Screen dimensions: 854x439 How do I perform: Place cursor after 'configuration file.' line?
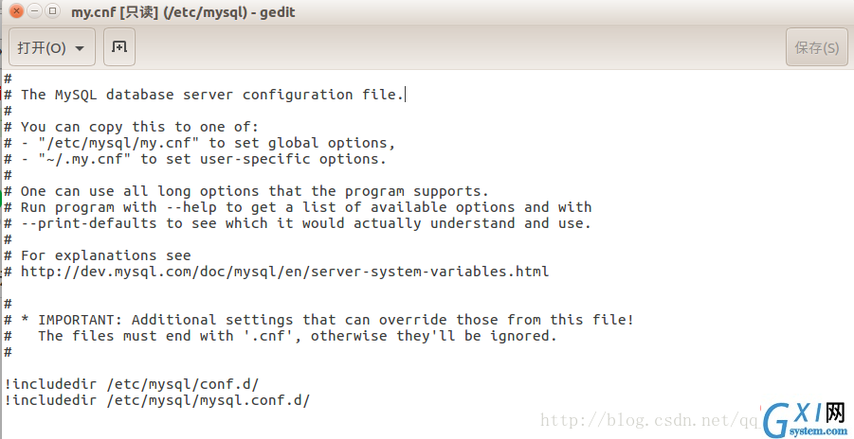[x=406, y=95]
